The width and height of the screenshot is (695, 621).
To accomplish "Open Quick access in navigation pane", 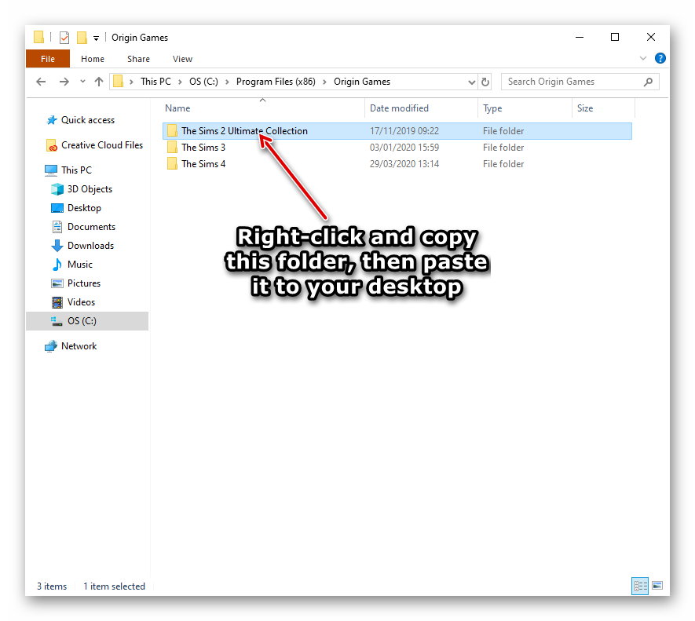I will pos(88,120).
